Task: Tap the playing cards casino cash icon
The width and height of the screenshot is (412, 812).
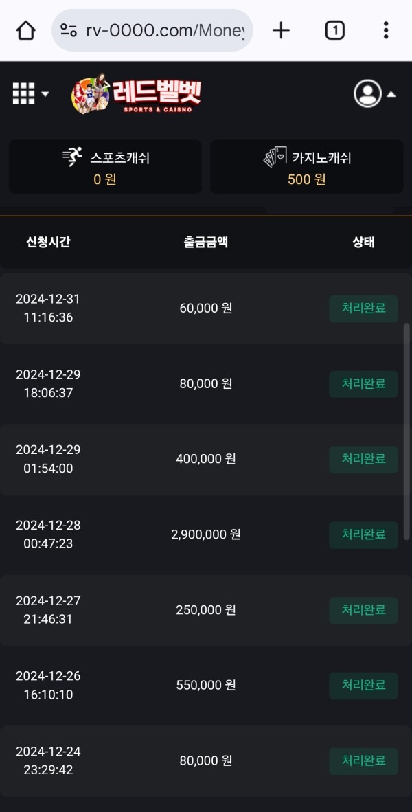Action: (275, 157)
